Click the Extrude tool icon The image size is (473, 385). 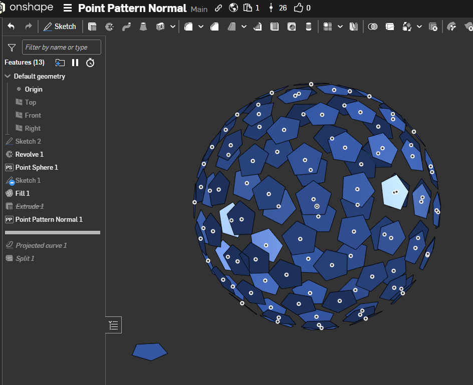pos(92,27)
